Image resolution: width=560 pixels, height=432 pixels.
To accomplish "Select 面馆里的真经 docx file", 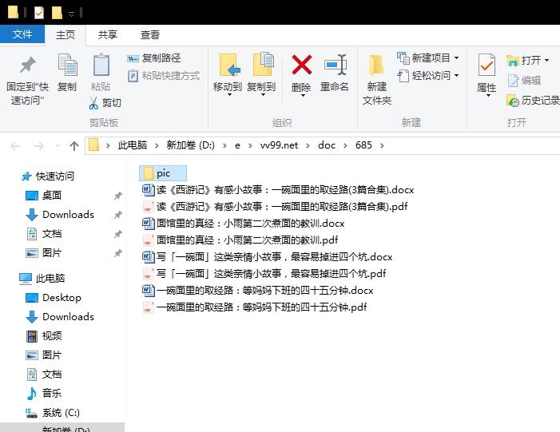I will (x=244, y=224).
